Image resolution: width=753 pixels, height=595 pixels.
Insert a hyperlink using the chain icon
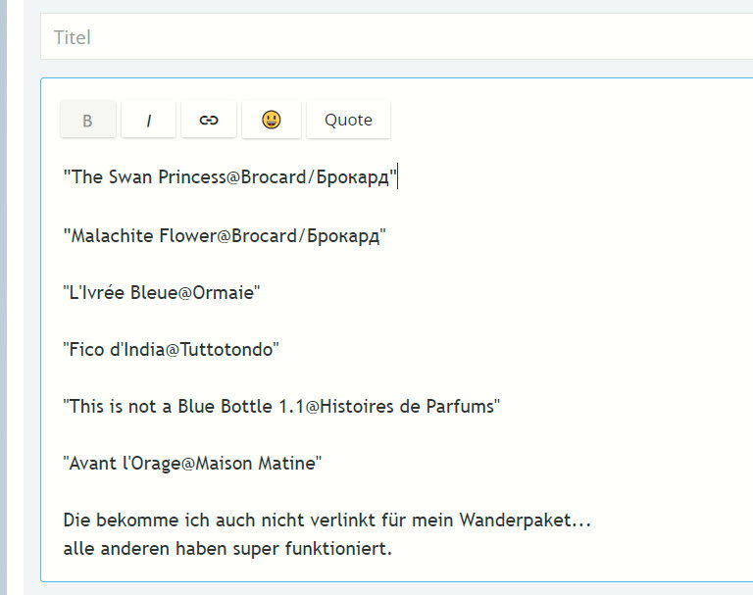tap(209, 120)
